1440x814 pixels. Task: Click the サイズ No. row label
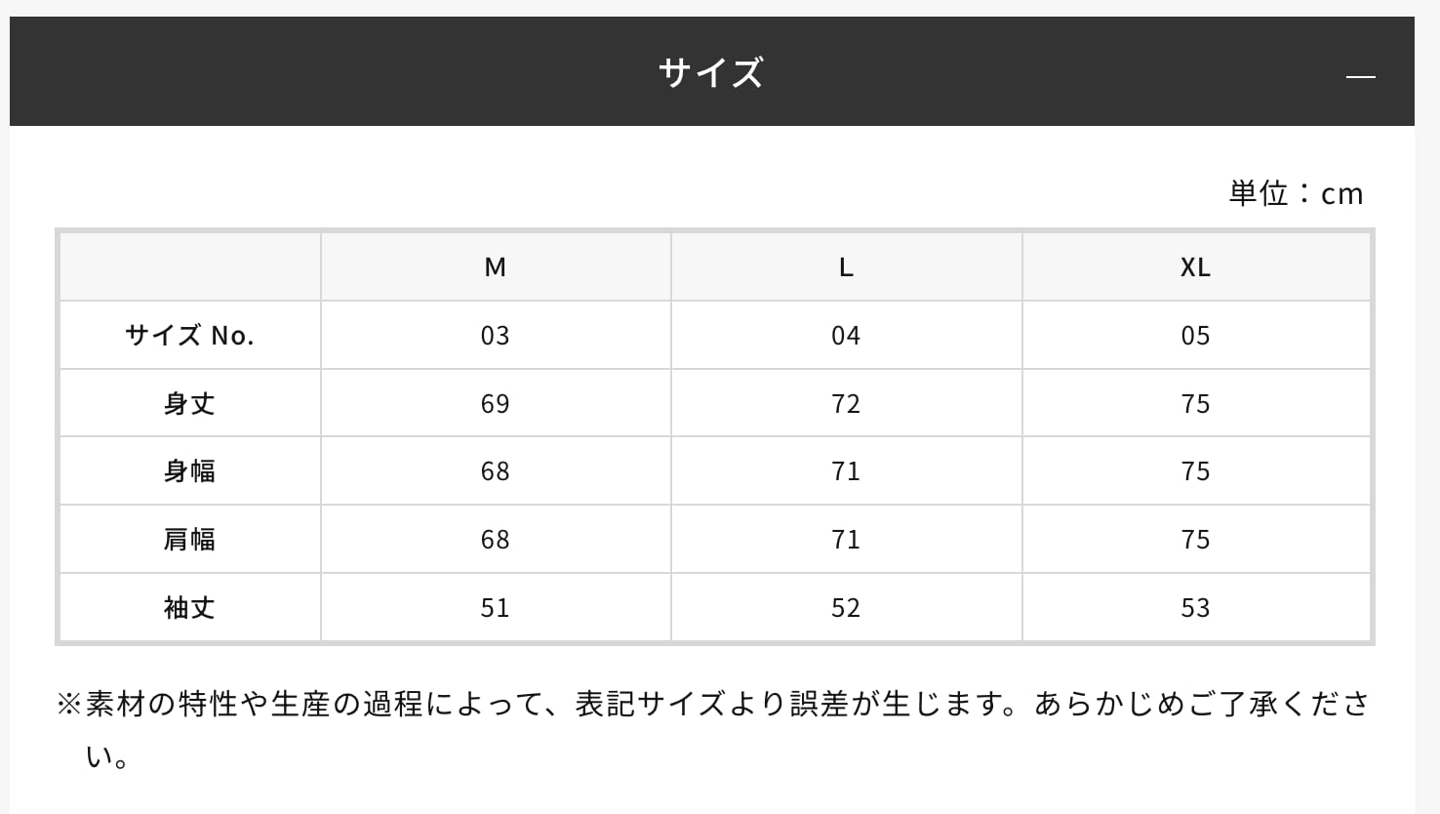[189, 336]
